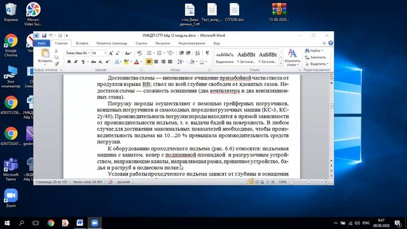This screenshot has width=407, height=229.
Task: Open the СГП200.doc desktop file
Action: tap(235, 12)
